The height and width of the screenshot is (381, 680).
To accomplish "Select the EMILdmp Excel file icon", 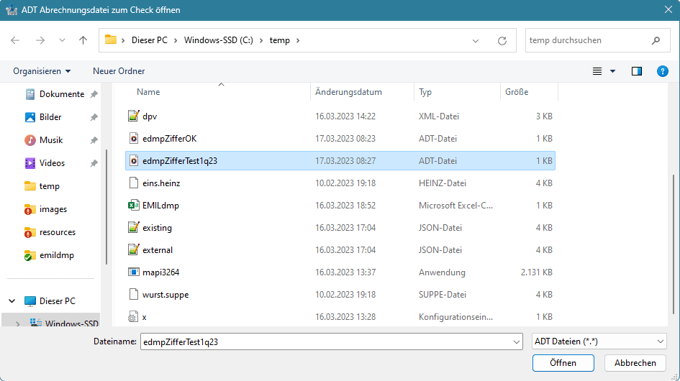I will pos(132,205).
